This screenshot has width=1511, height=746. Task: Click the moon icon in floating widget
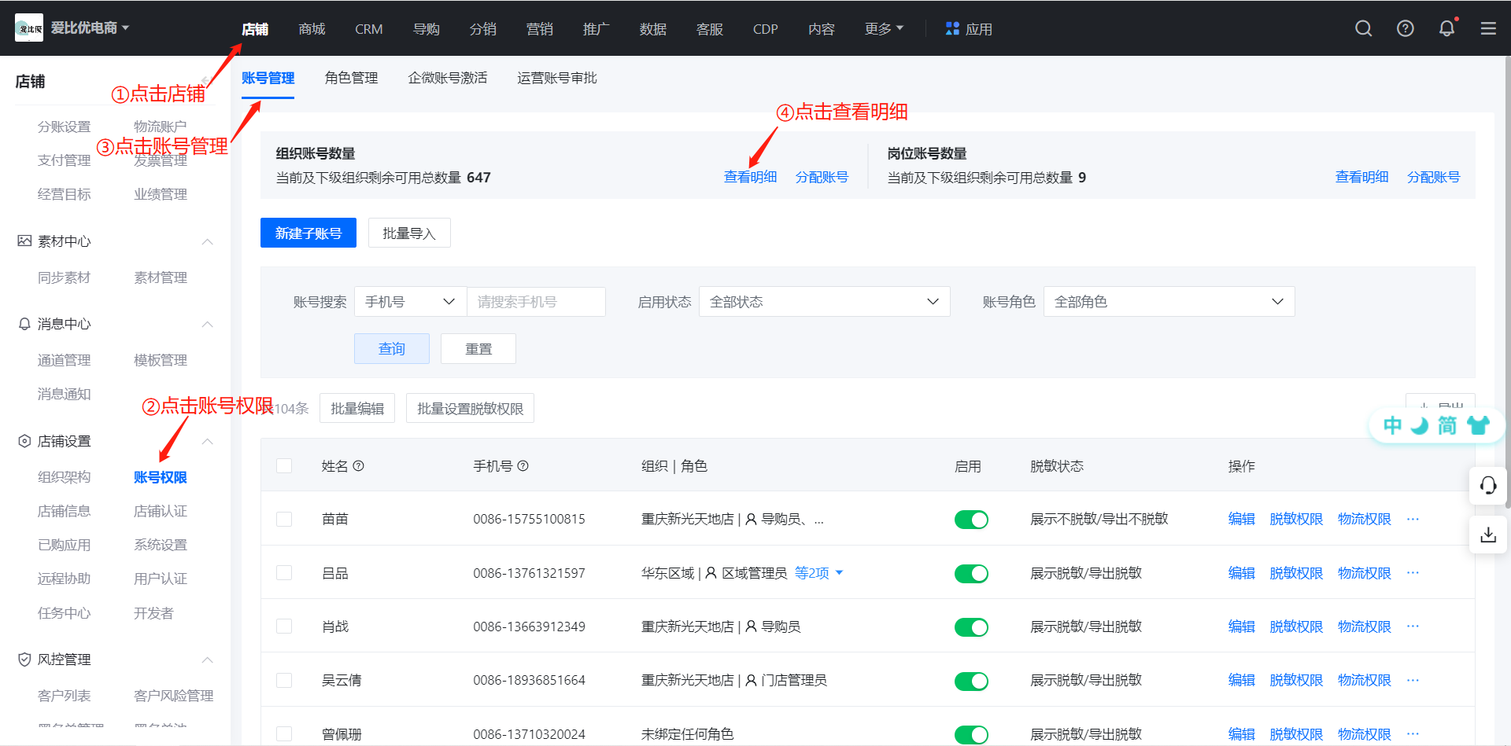[x=1420, y=425]
